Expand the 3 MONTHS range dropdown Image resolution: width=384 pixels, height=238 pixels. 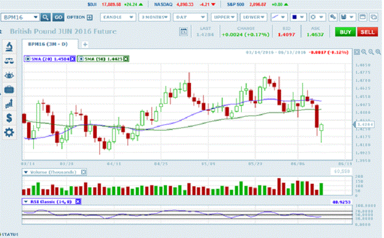click(x=154, y=17)
